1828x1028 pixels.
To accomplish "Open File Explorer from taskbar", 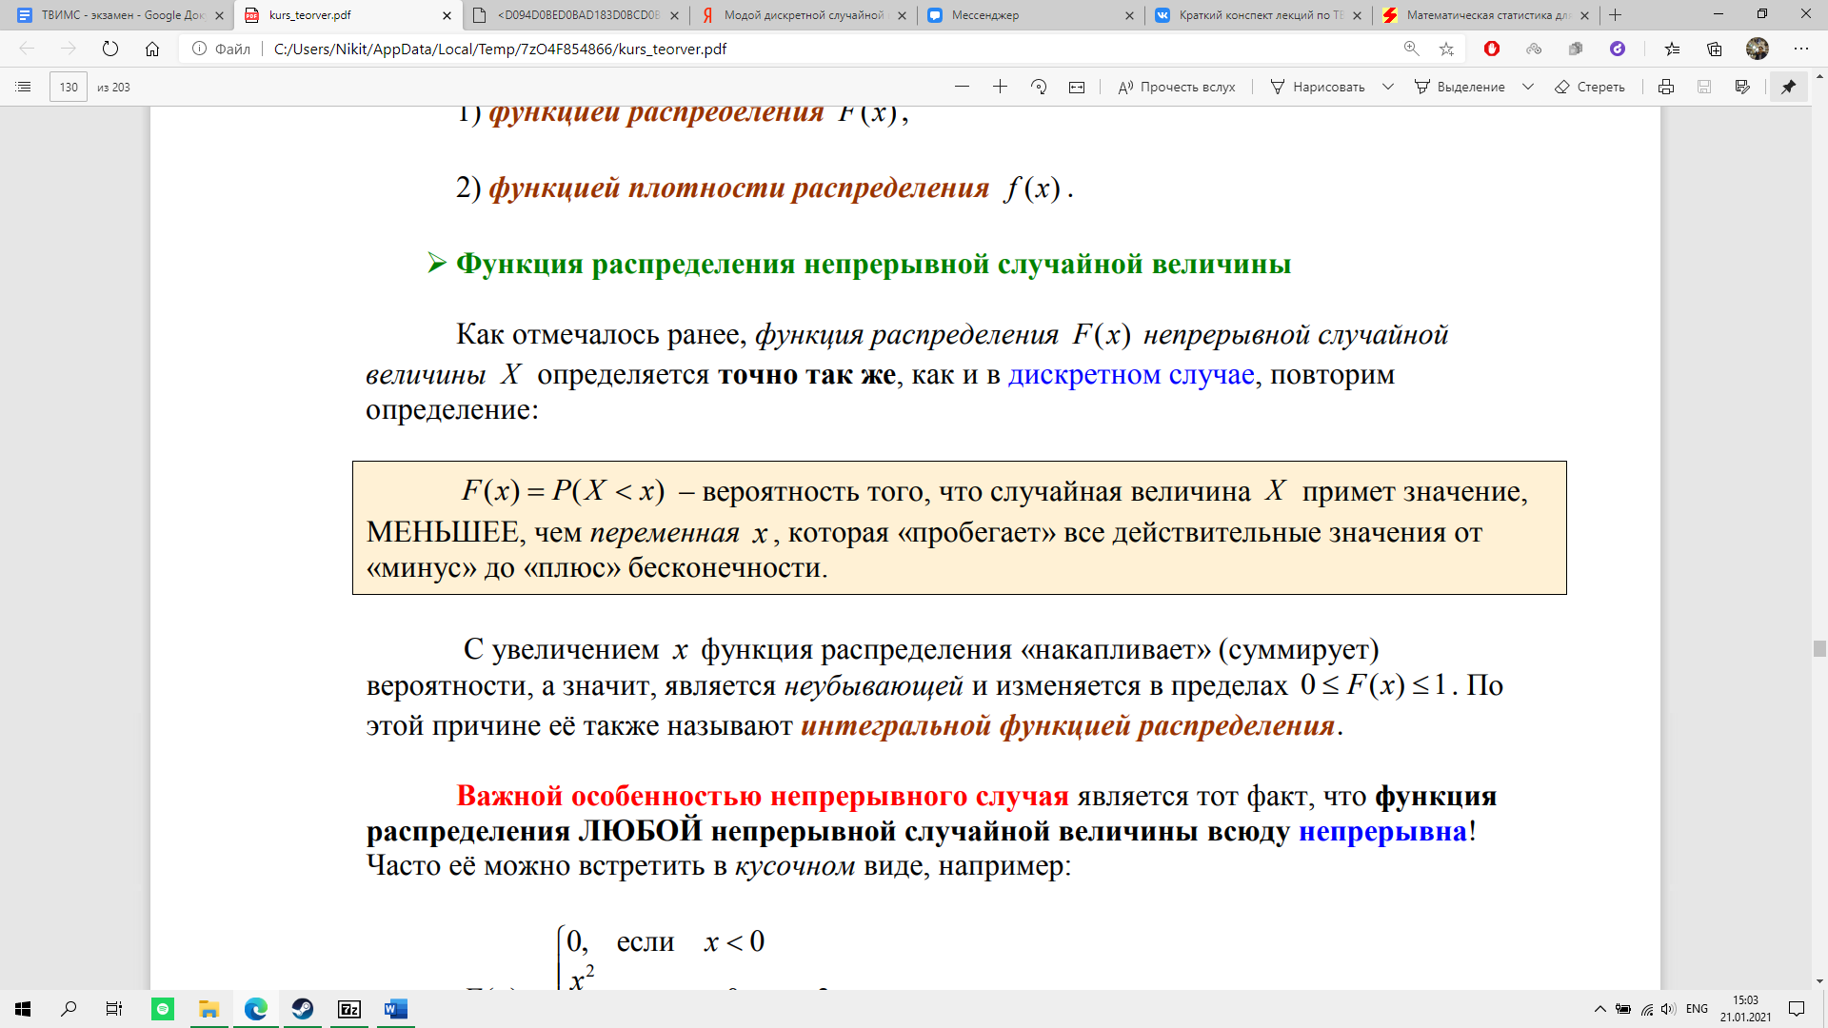I will coord(209,1009).
